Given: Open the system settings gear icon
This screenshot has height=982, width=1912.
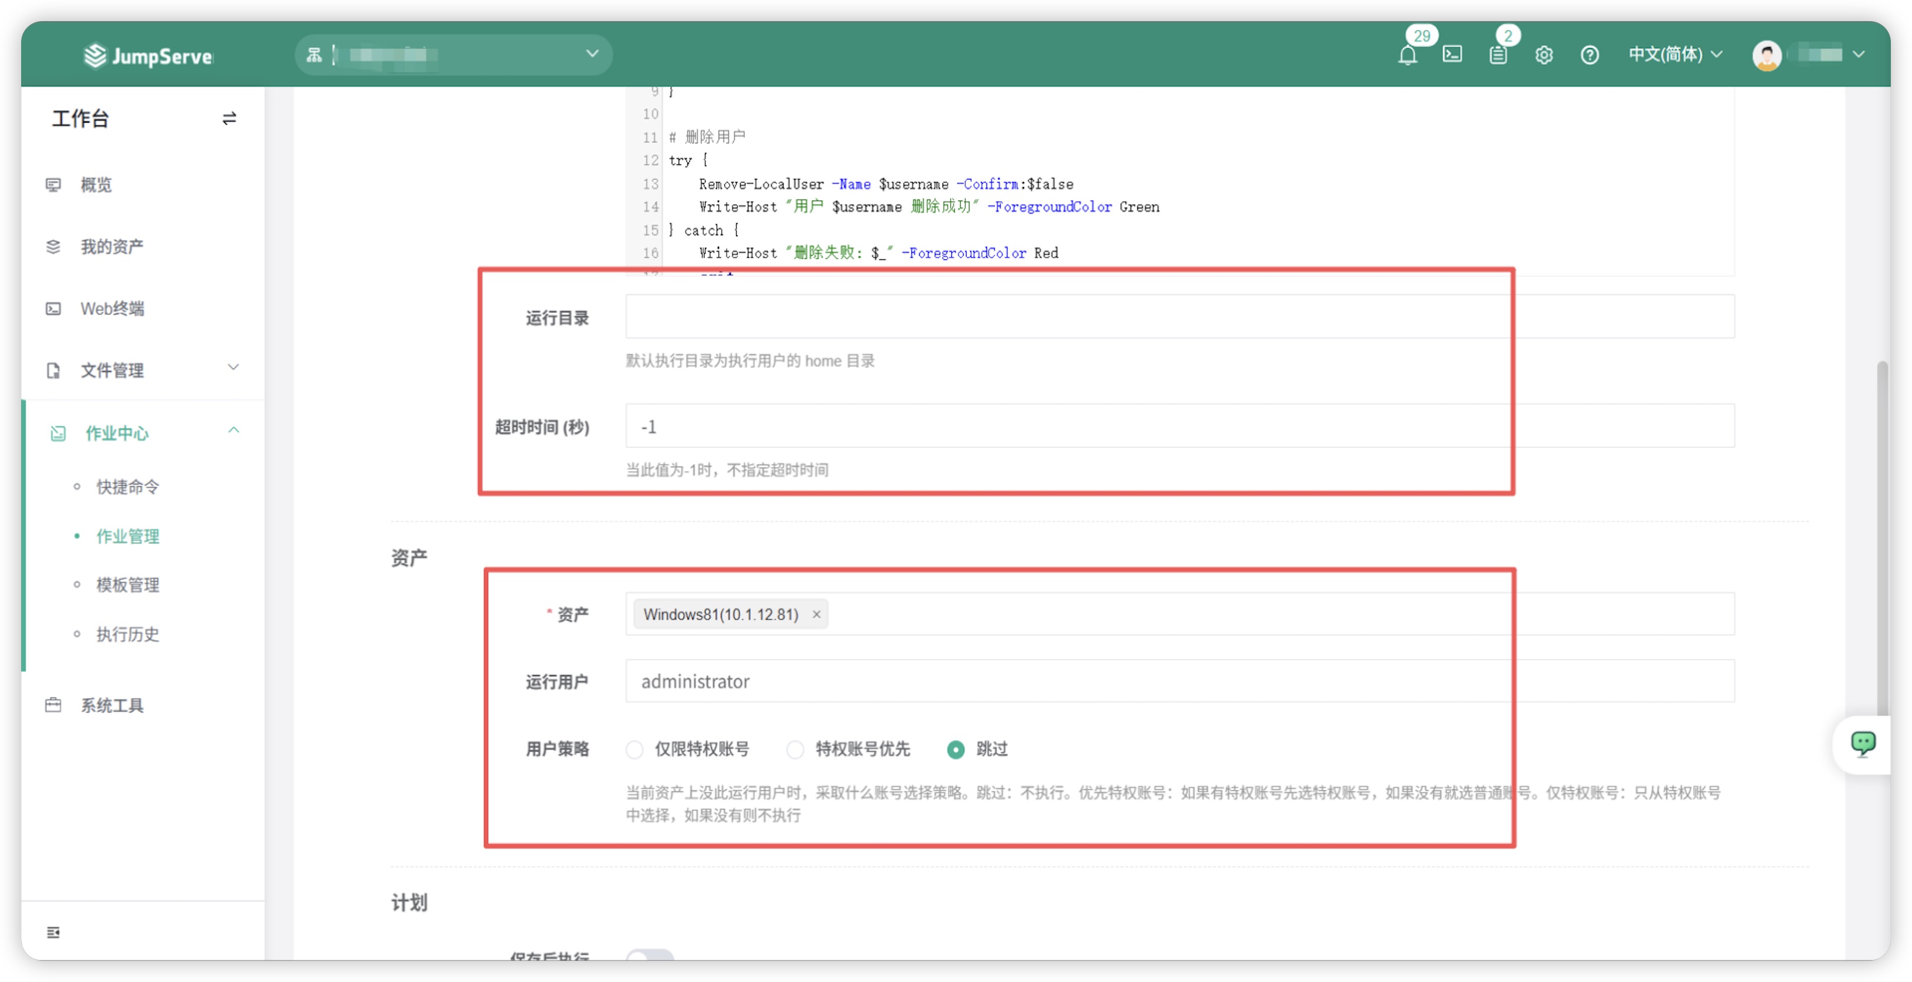Looking at the screenshot, I should point(1544,55).
